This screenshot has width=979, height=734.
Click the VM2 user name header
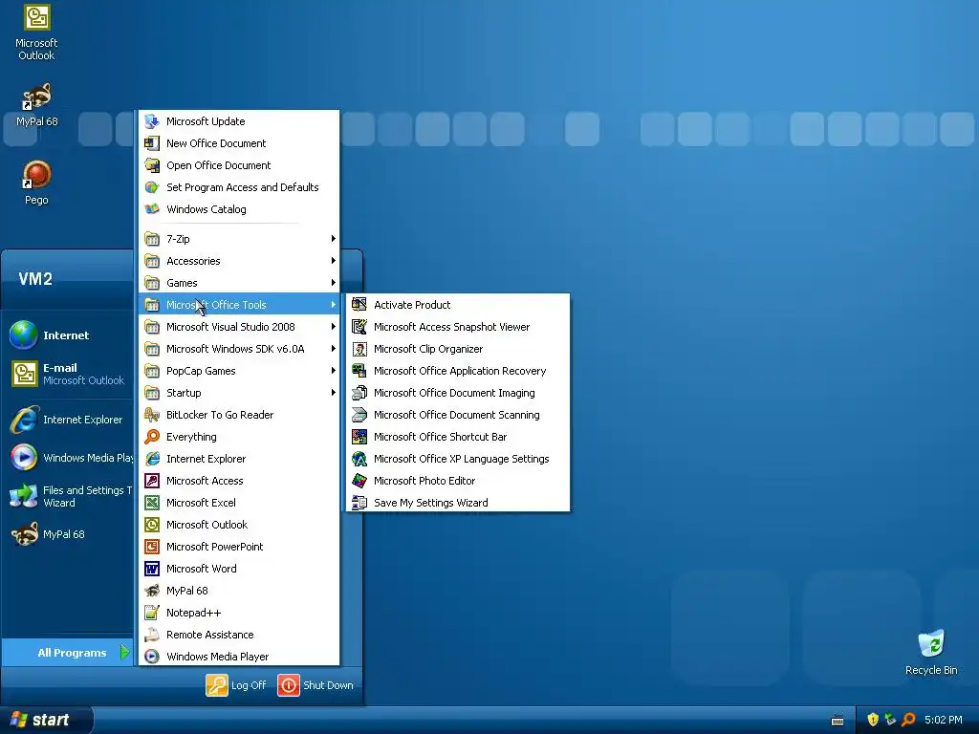click(x=35, y=279)
